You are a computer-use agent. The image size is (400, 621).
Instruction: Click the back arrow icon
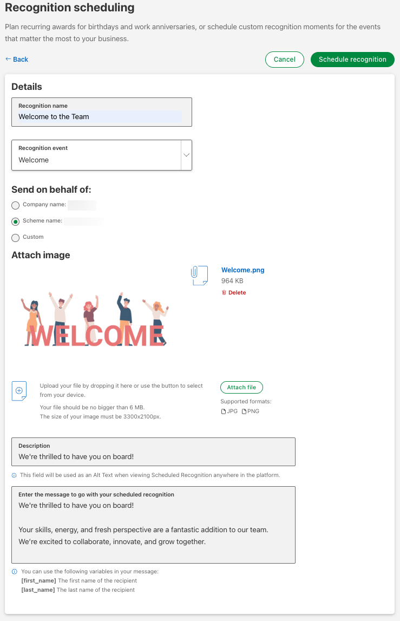pyautogui.click(x=8, y=59)
